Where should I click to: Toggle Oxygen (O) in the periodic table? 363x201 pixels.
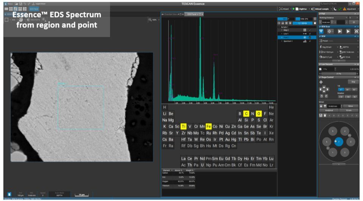point(259,114)
